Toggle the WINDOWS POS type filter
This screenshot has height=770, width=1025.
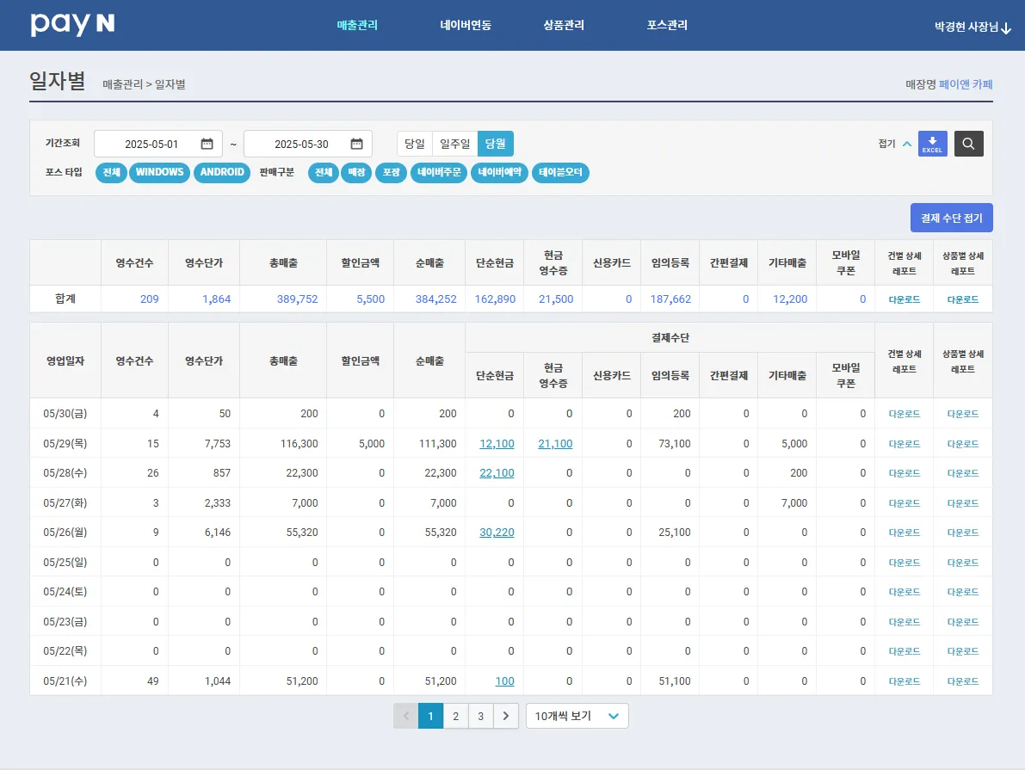[159, 172]
